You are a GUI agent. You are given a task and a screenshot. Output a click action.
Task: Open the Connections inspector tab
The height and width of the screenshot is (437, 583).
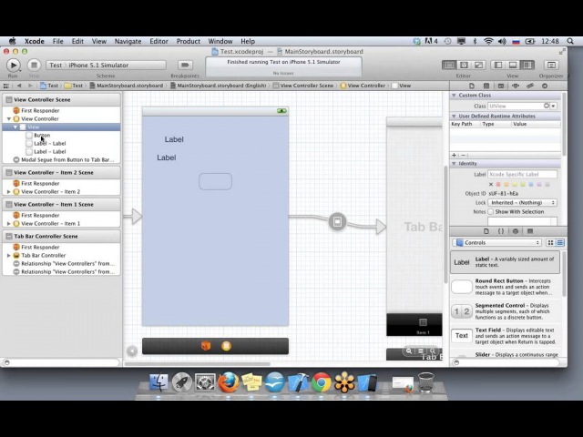(x=545, y=86)
